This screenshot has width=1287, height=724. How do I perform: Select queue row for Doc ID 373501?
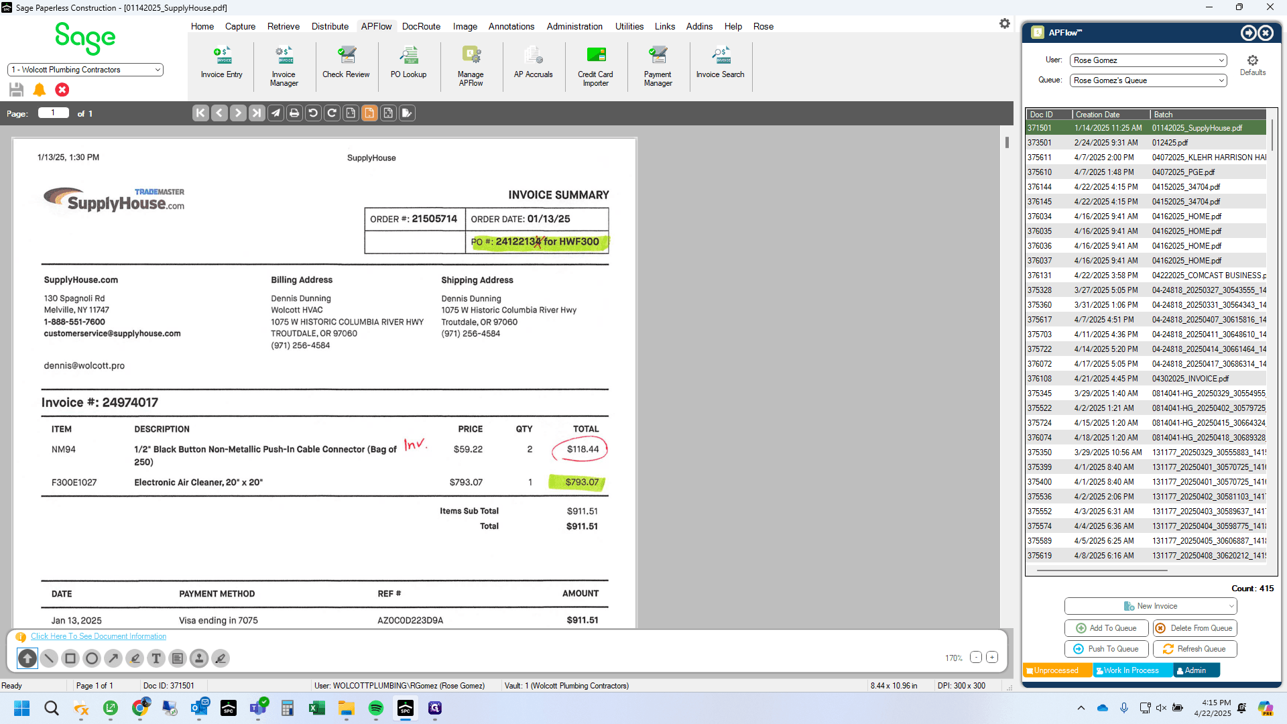click(1146, 143)
